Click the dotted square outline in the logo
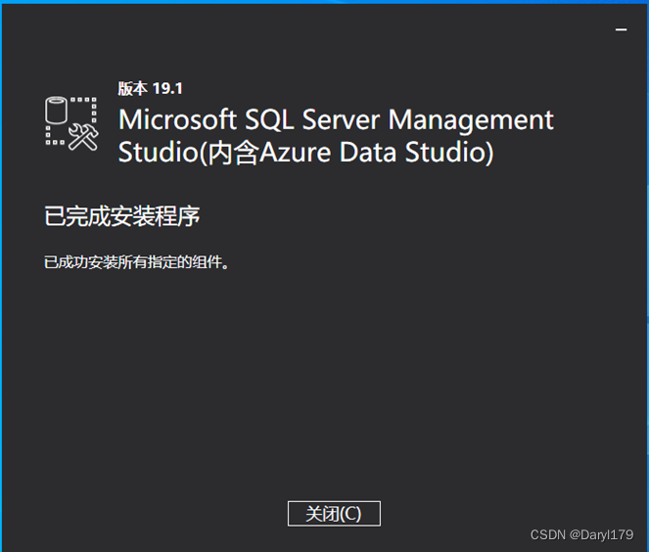The height and width of the screenshot is (552, 649). coord(71,122)
